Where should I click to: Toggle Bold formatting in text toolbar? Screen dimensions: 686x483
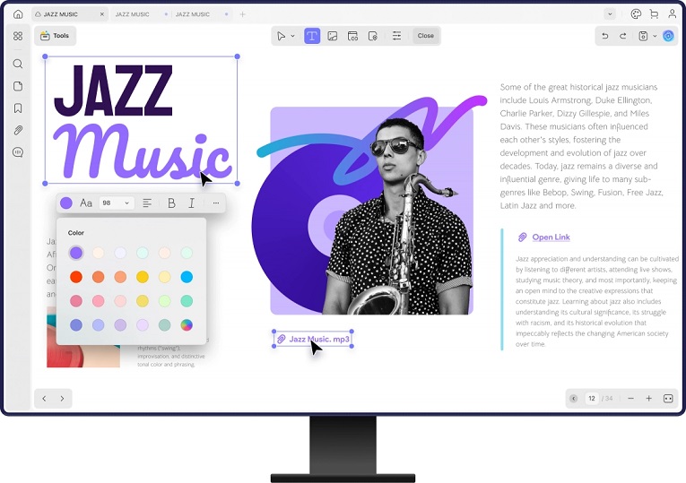tap(171, 203)
